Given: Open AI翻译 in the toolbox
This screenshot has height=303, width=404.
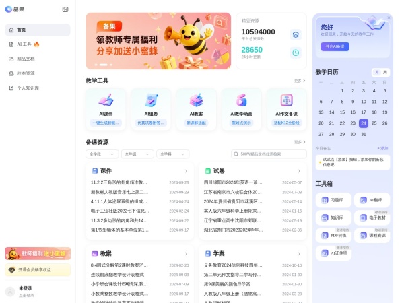Looking at the screenshot, I should coord(372,200).
